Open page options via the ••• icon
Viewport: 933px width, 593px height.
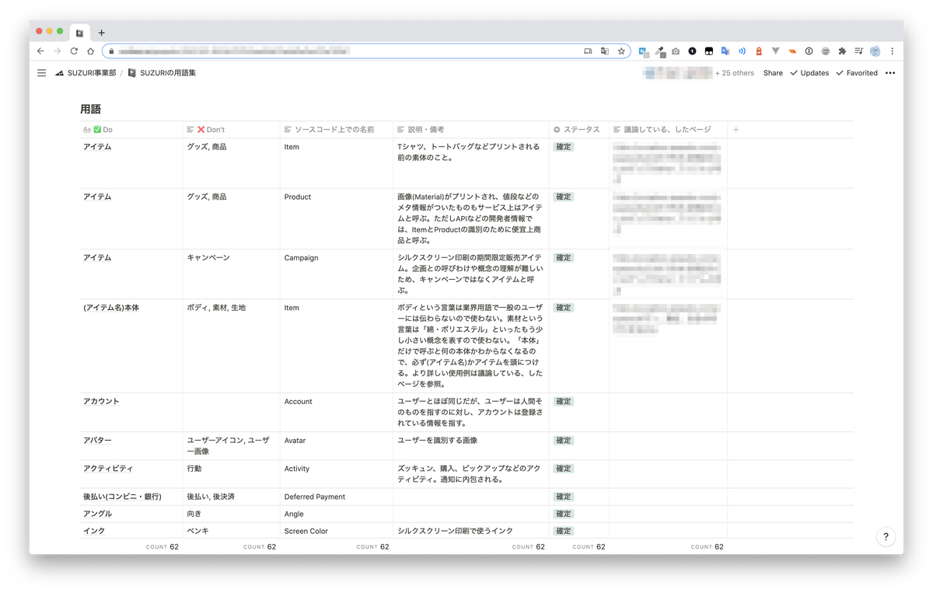[889, 72]
